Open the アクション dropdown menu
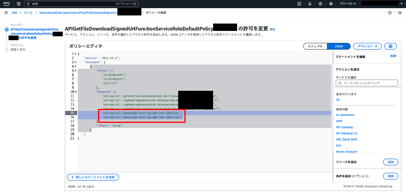The image size is (406, 192). click(367, 46)
